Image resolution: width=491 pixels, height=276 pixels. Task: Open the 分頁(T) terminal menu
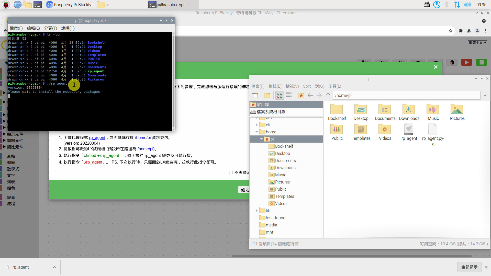pyautogui.click(x=50, y=28)
